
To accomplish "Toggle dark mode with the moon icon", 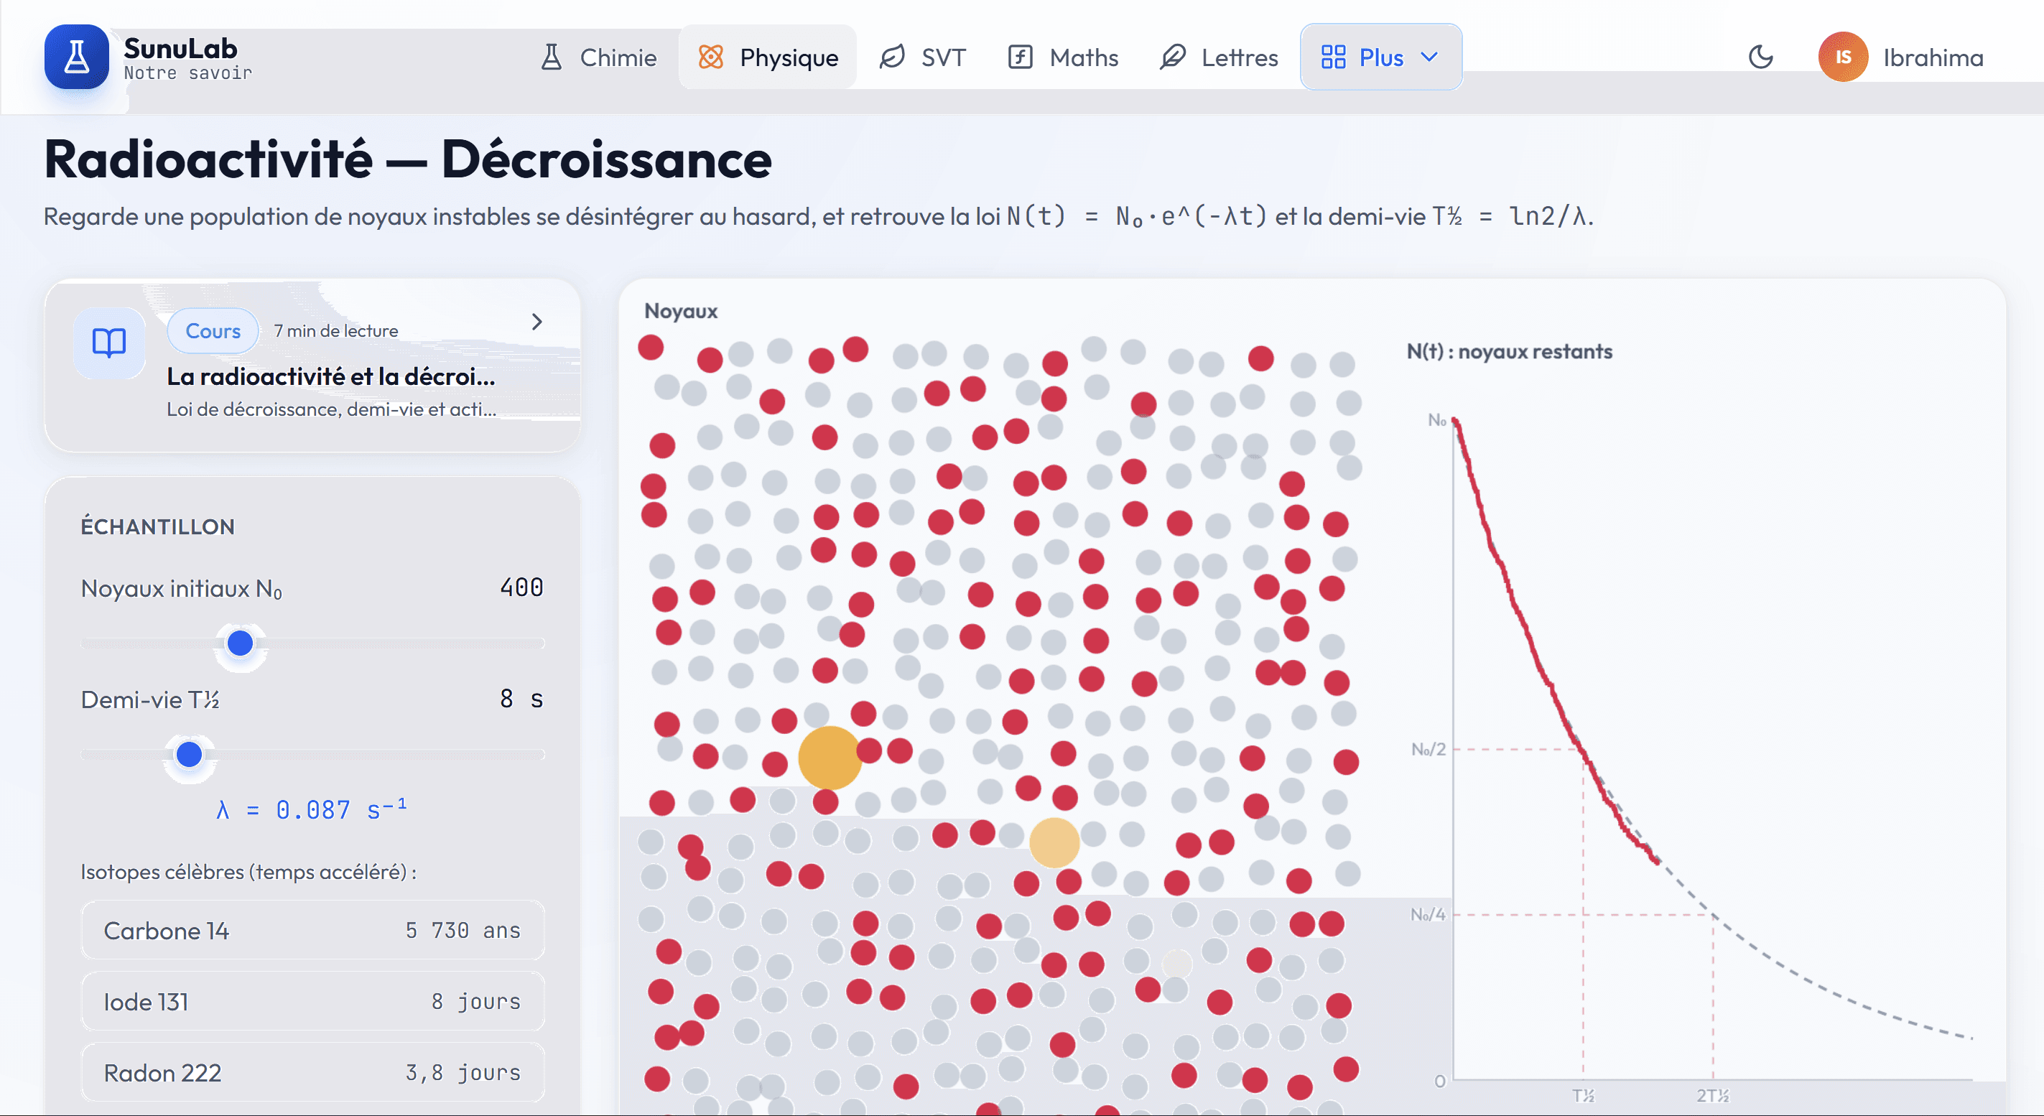I will pos(1761,57).
